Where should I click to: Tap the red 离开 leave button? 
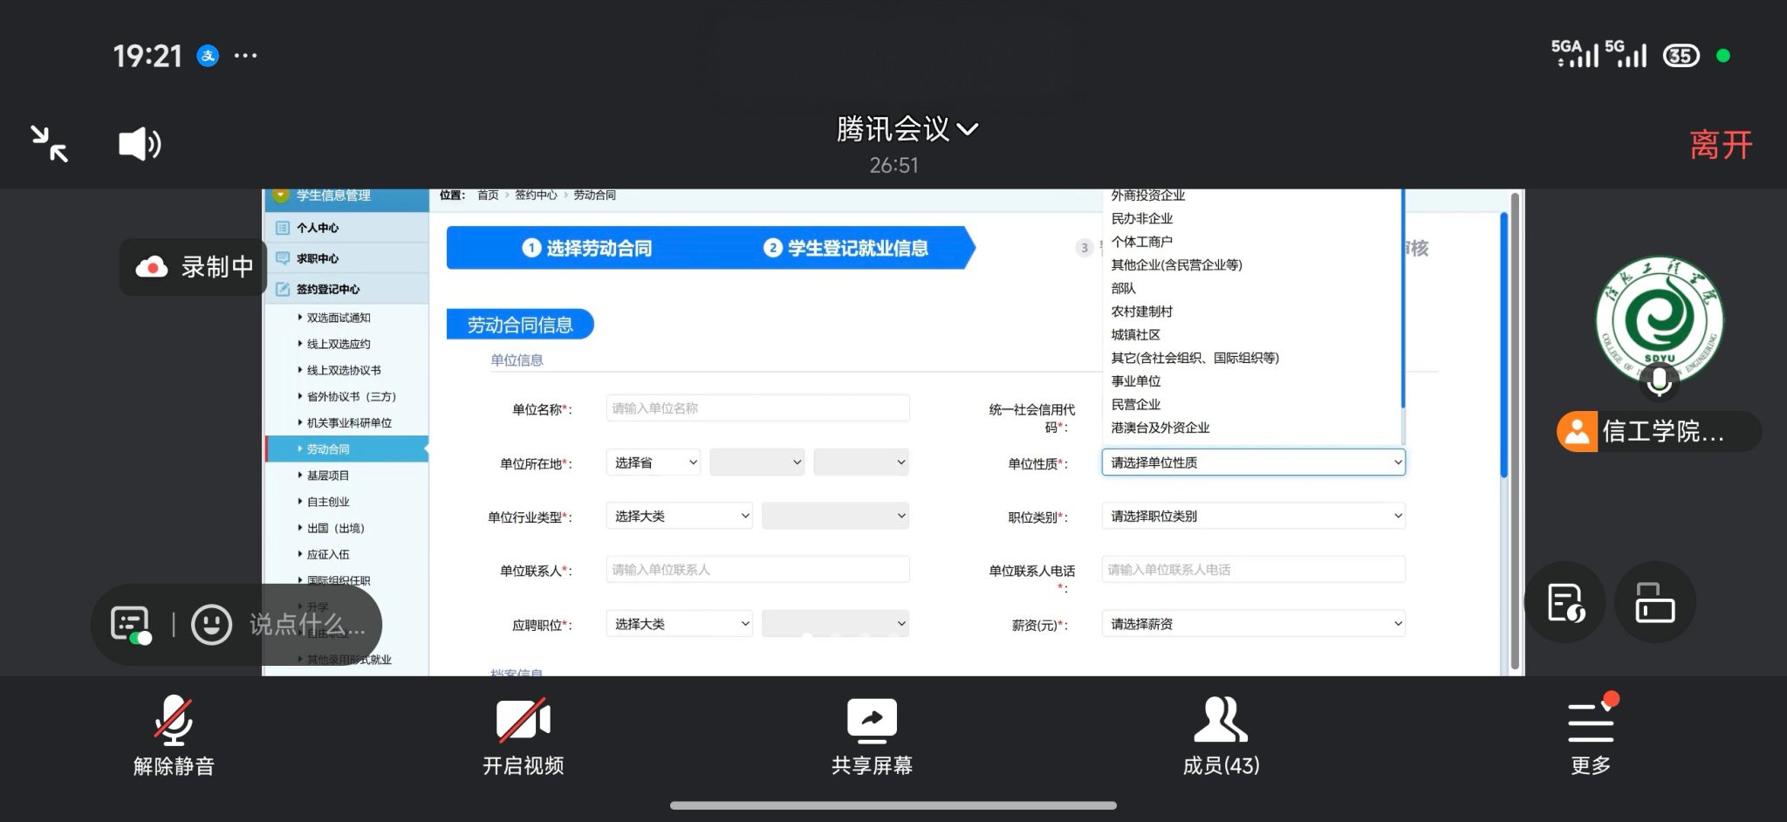point(1720,145)
